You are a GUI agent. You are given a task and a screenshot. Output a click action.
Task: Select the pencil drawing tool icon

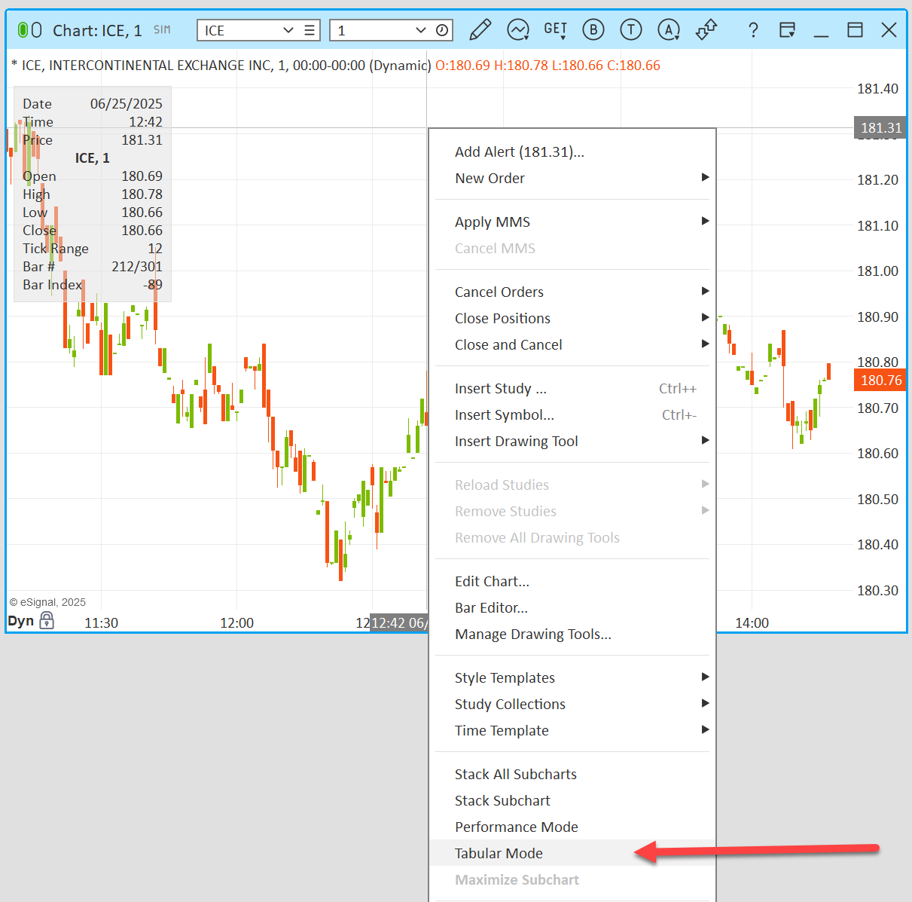tap(480, 30)
